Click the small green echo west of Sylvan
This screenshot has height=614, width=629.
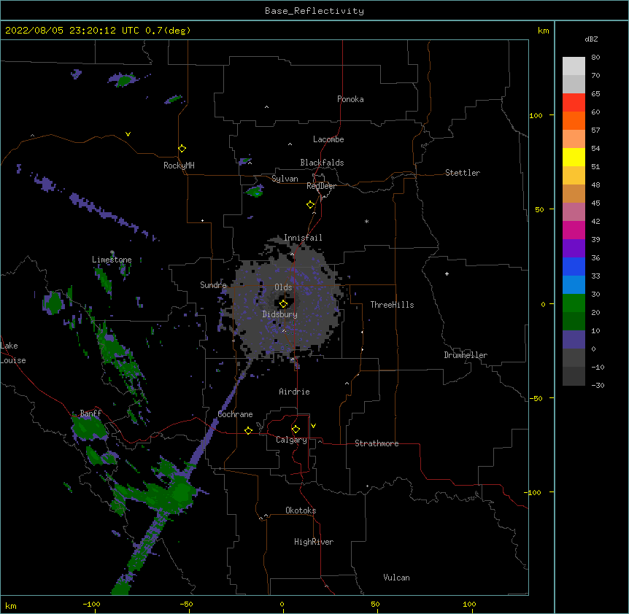click(x=255, y=191)
